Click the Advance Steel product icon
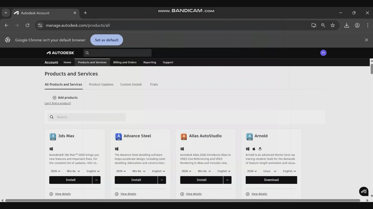This screenshot has height=209, width=373. click(x=118, y=136)
